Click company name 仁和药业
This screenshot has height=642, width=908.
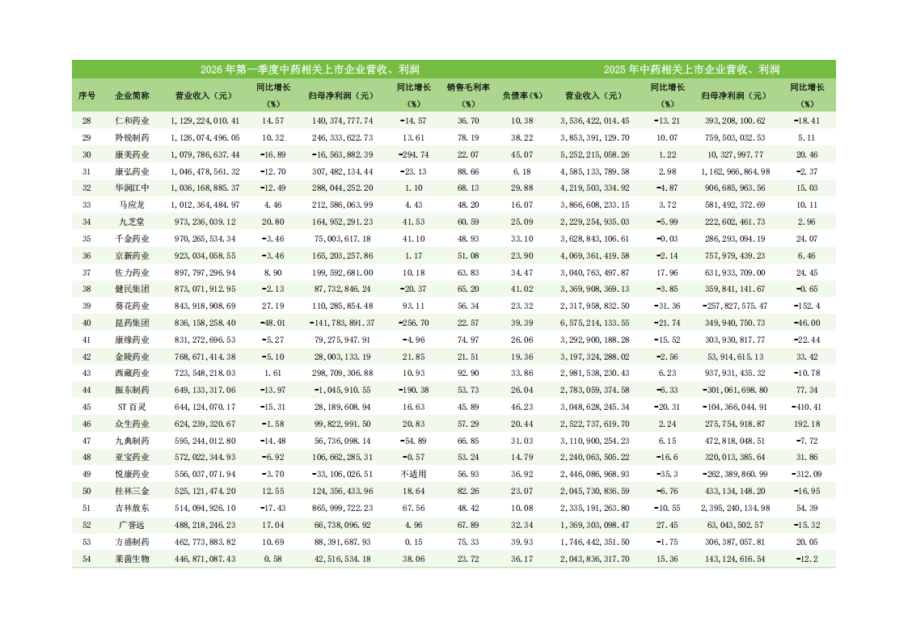click(x=132, y=121)
